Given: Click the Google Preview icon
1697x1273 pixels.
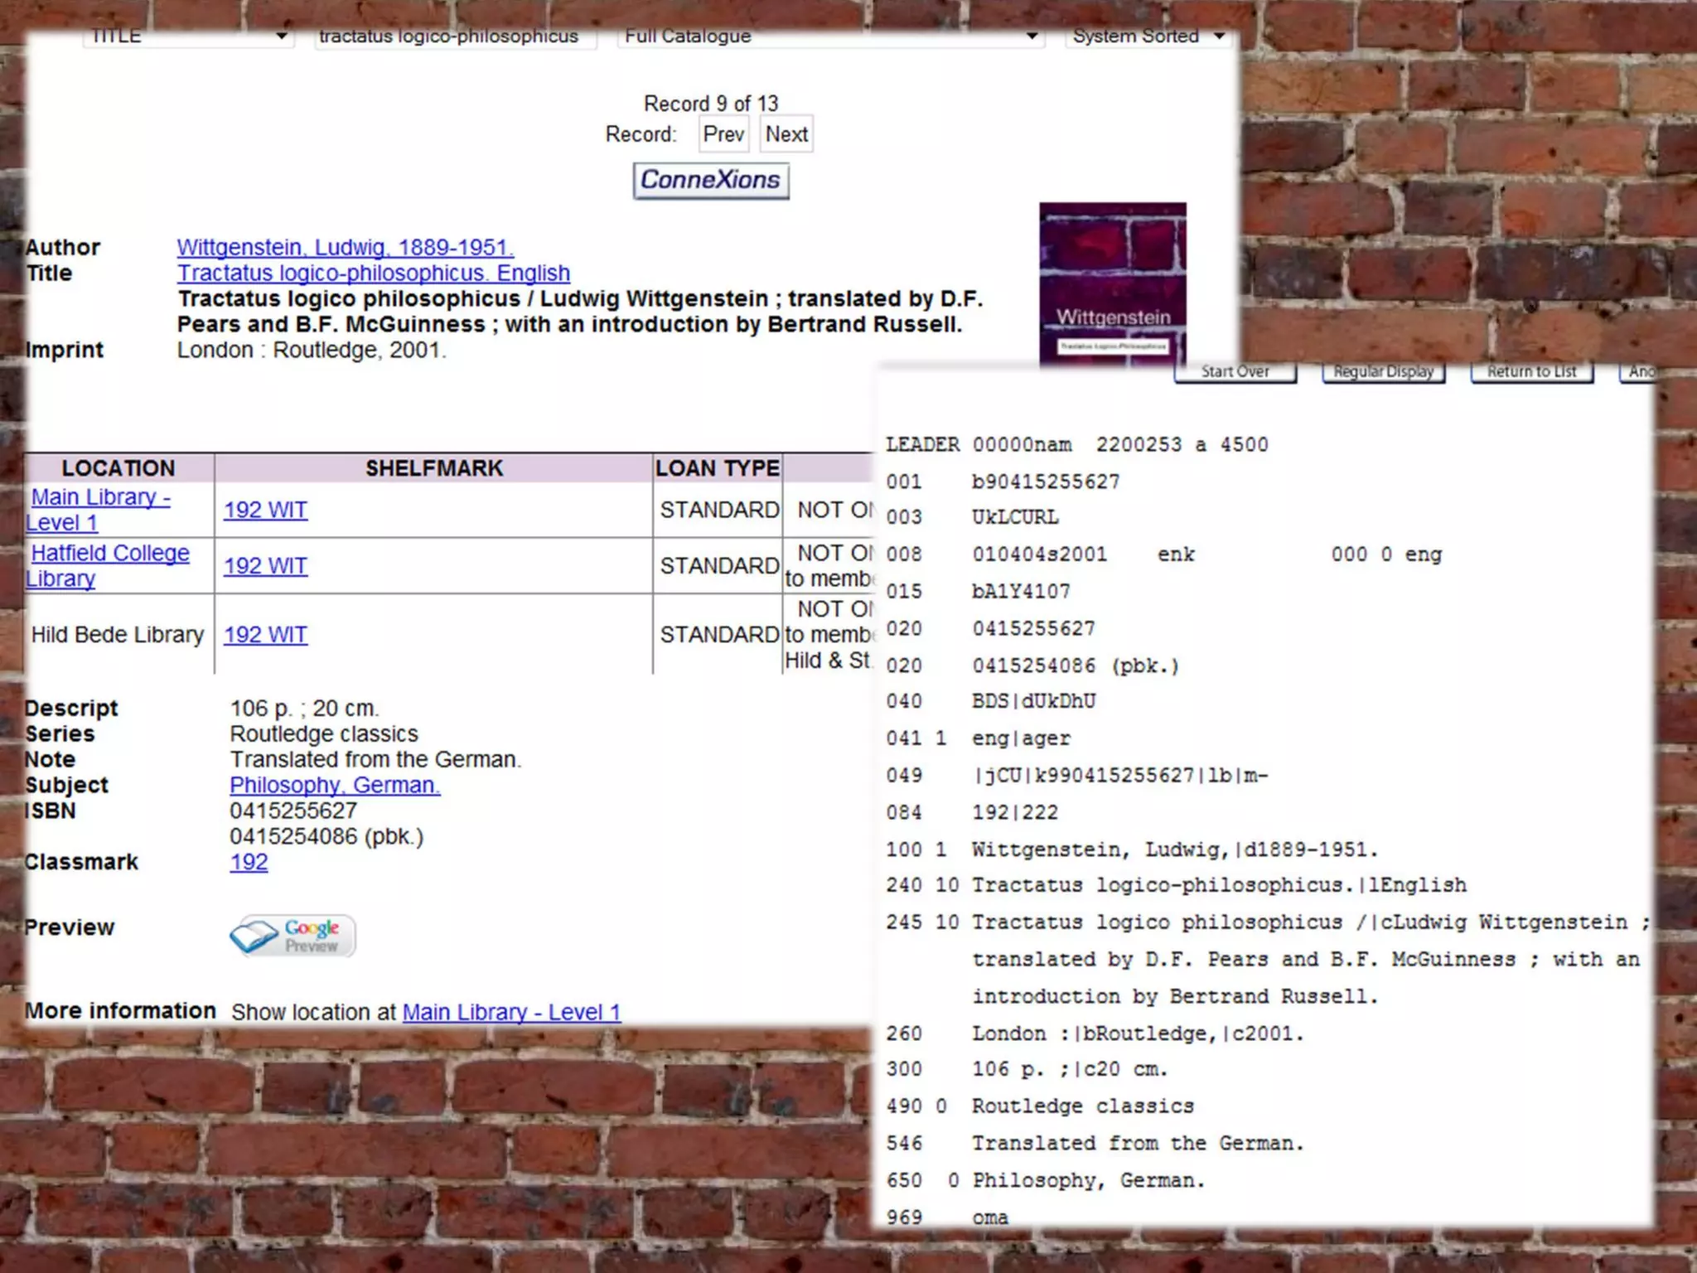Looking at the screenshot, I should pyautogui.click(x=293, y=937).
